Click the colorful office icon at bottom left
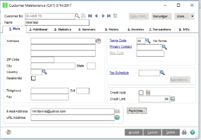 tap(9, 132)
